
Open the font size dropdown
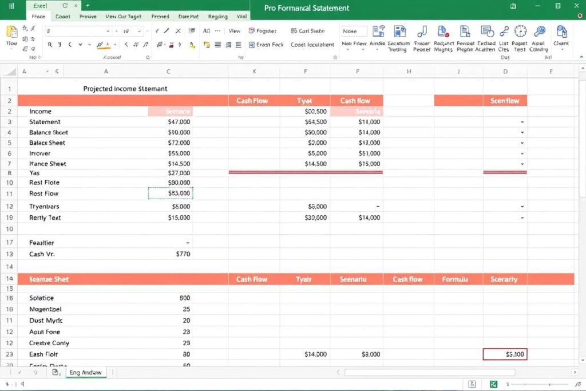(x=140, y=31)
